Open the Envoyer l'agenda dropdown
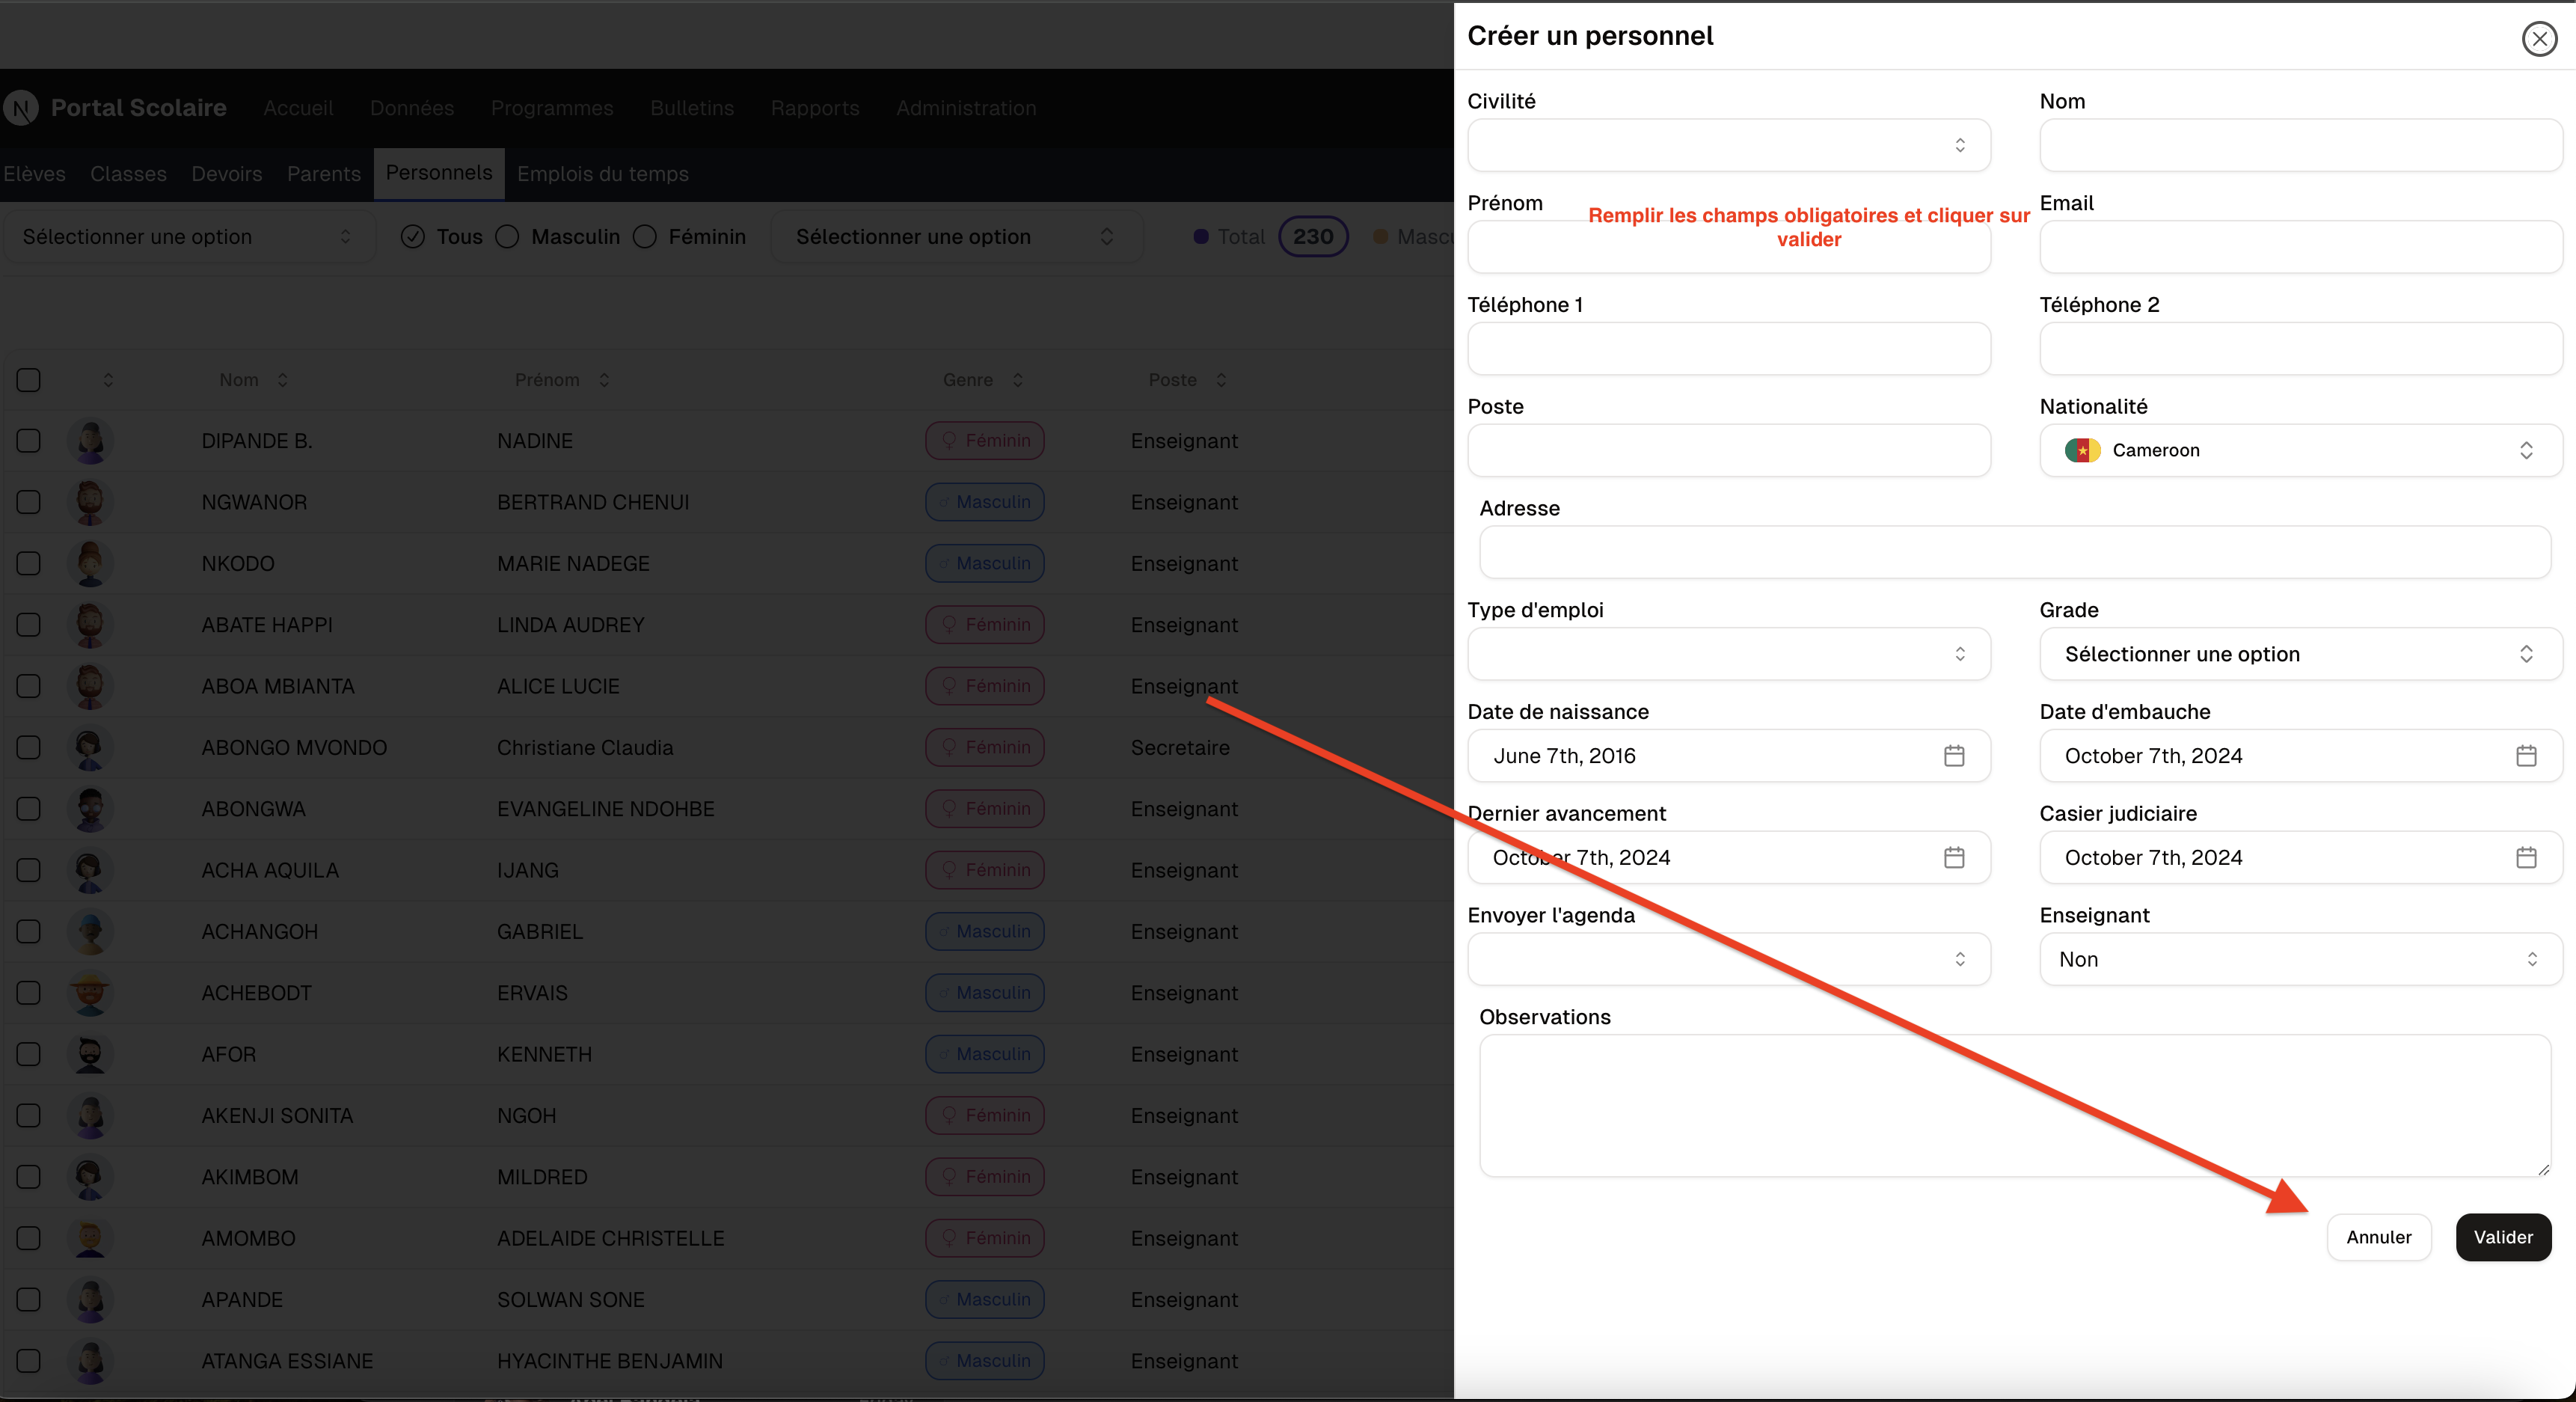The width and height of the screenshot is (2576, 1402). (1728, 960)
